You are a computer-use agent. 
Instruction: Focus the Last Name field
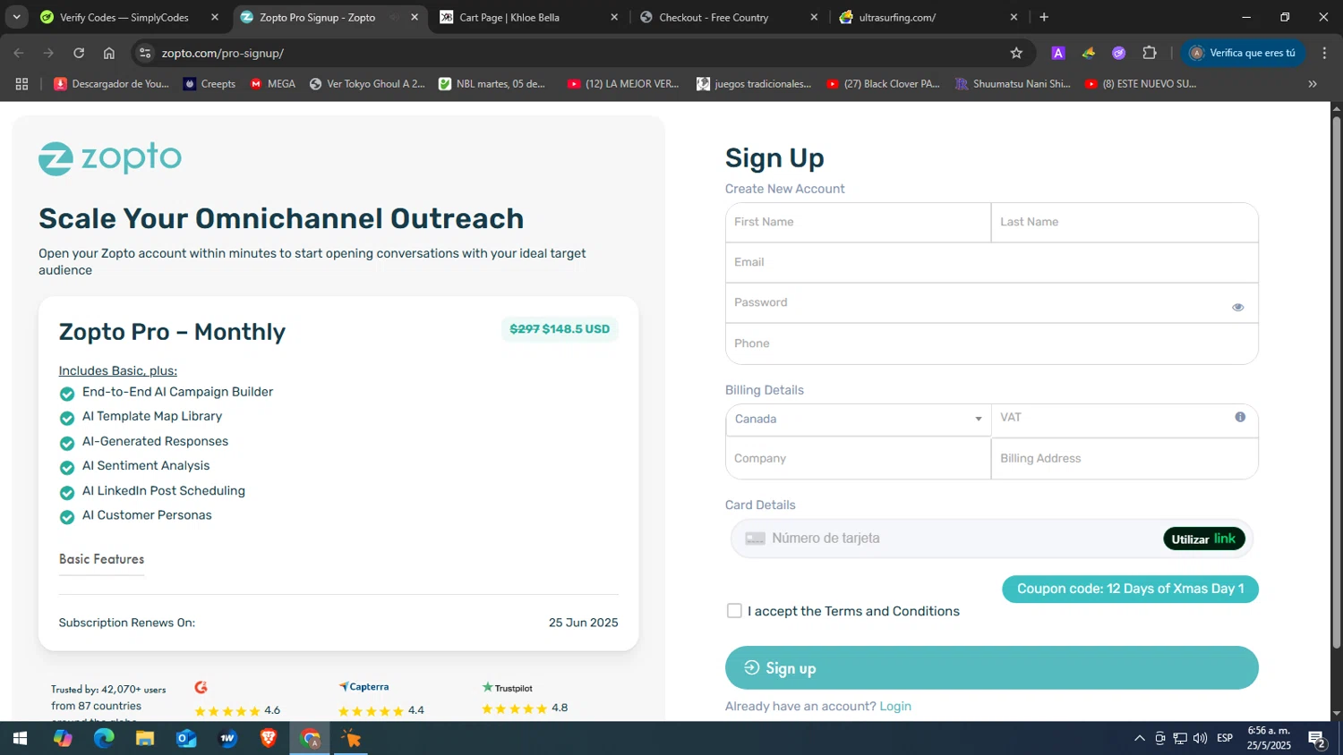(1124, 222)
